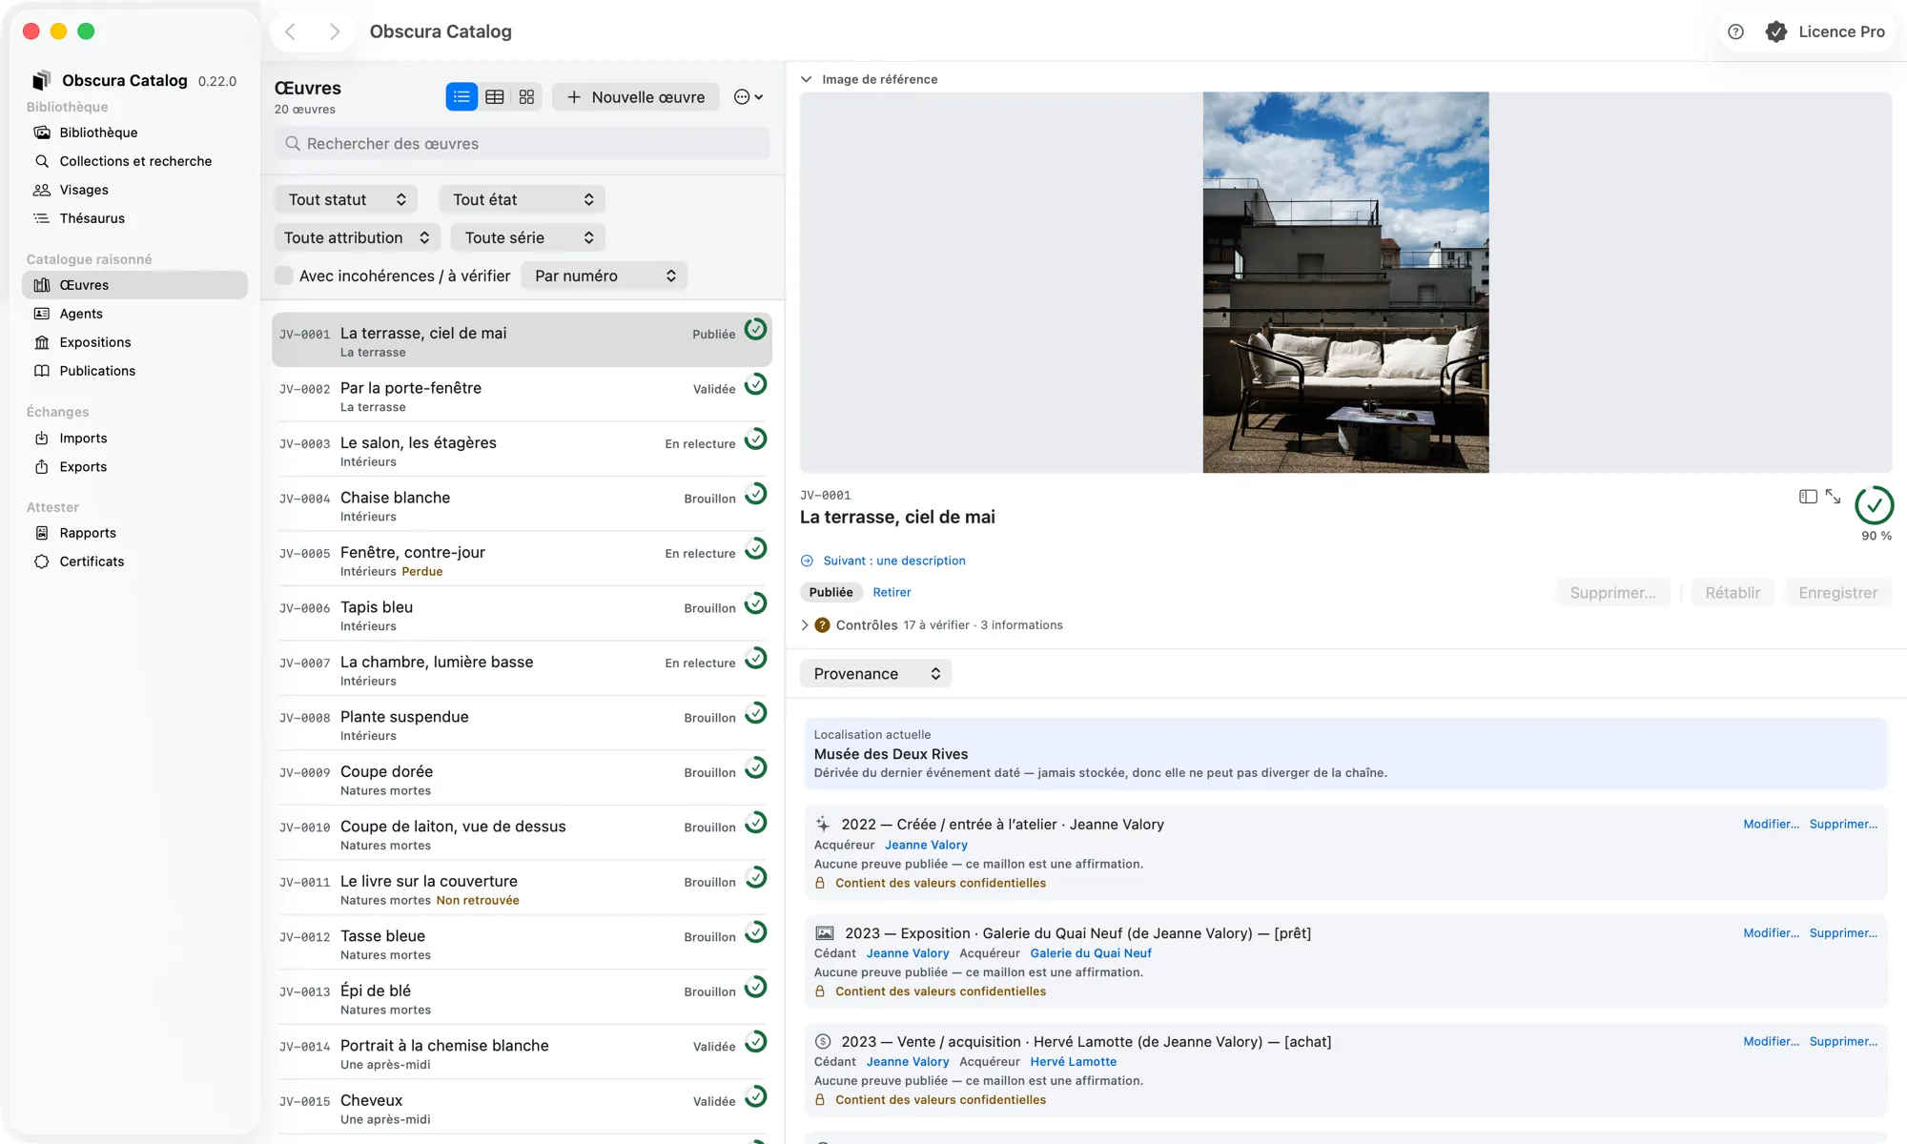This screenshot has width=1907, height=1144.
Task: Open the Visages section
Action: 84,190
